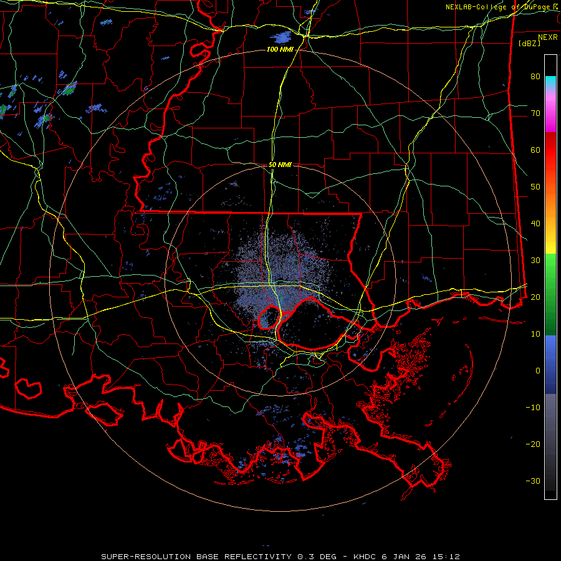
Task: Click the 20 value on the dBZ scale
Action: click(535, 297)
